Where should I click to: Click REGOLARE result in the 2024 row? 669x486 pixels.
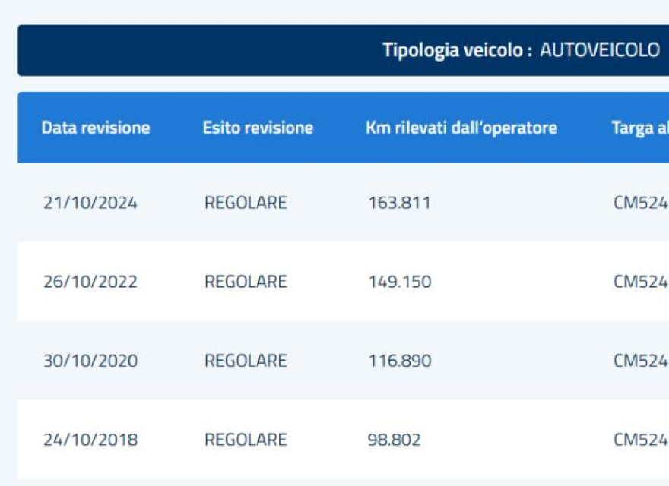click(x=246, y=203)
